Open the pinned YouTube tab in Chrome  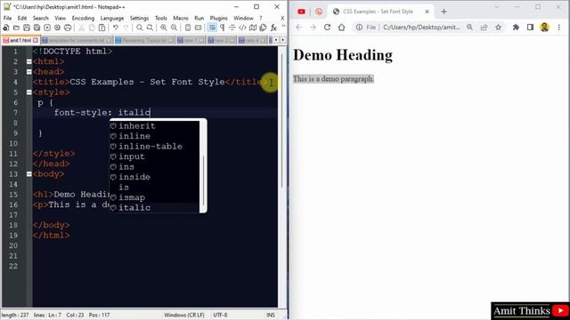[301, 12]
